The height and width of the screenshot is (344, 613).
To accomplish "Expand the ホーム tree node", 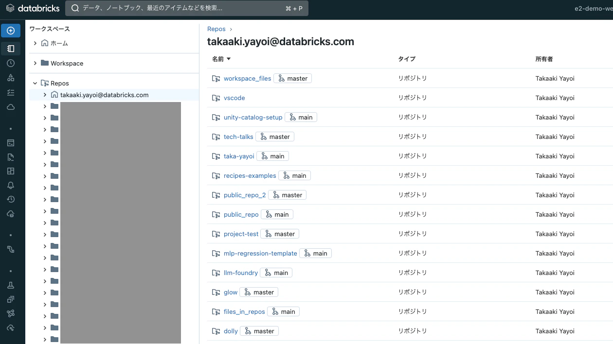I will coord(35,43).
